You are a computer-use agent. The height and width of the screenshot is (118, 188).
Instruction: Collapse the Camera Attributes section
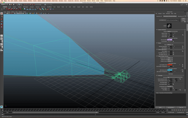point(157,29)
